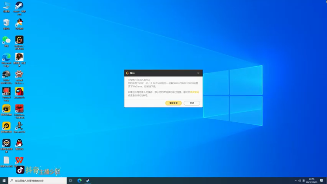Viewport: 327px width, 184px height.
Task: Open the notification center icon
Action: coord(321,181)
